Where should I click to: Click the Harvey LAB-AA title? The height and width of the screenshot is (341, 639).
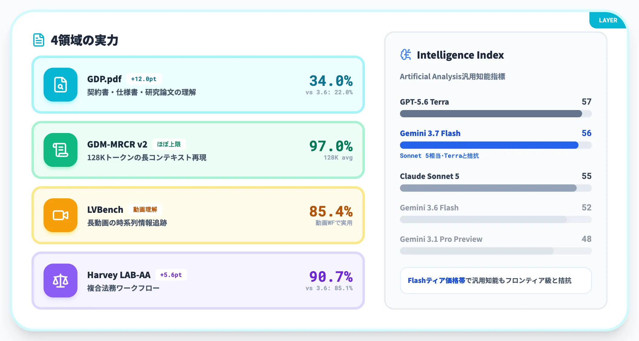click(119, 275)
